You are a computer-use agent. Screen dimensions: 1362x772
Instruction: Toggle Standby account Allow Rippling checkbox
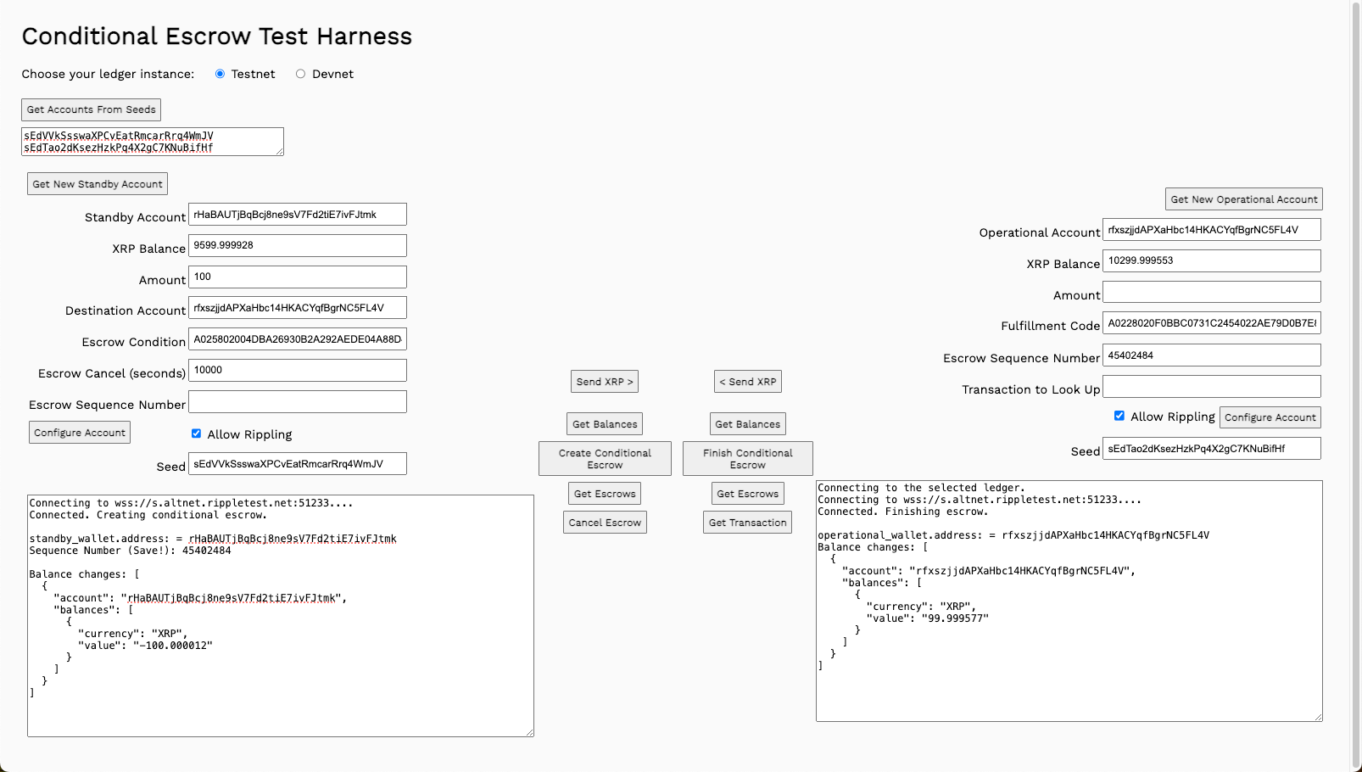click(x=196, y=434)
